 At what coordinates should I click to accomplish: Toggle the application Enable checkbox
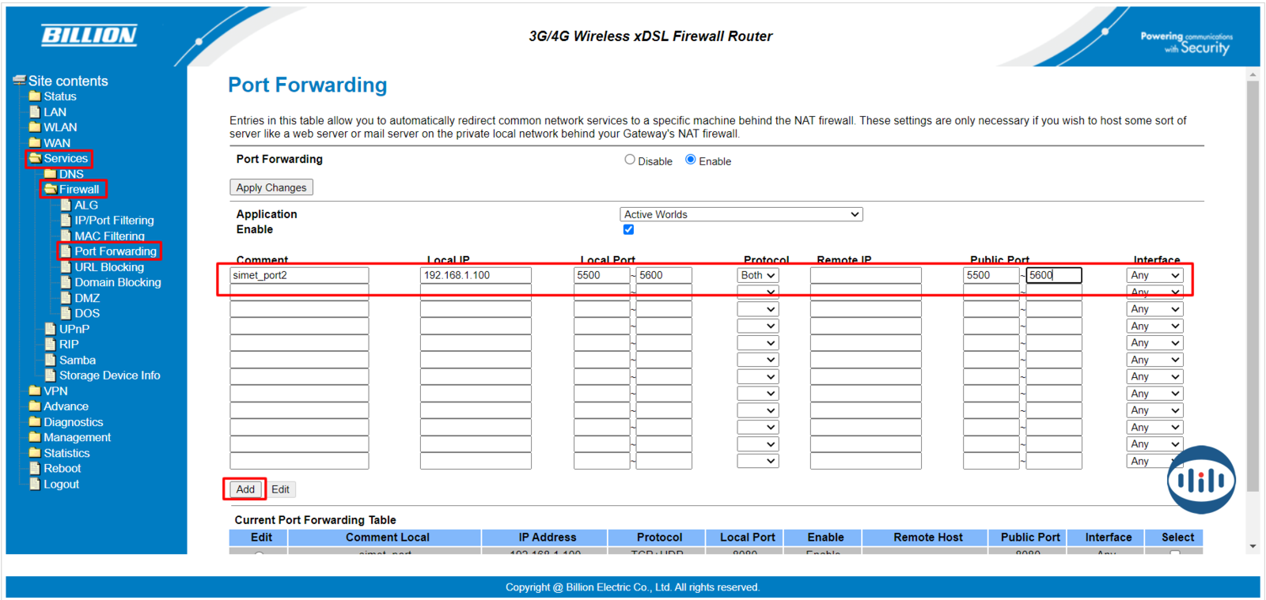coord(628,230)
